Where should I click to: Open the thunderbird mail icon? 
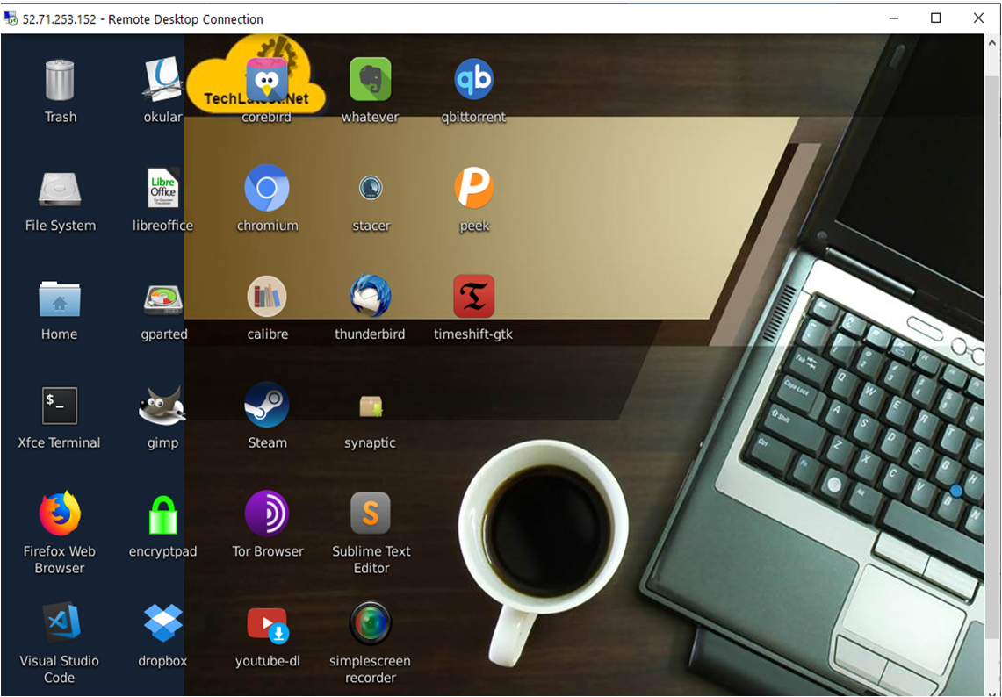tap(370, 297)
